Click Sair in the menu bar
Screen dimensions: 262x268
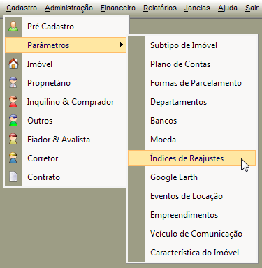point(252,8)
